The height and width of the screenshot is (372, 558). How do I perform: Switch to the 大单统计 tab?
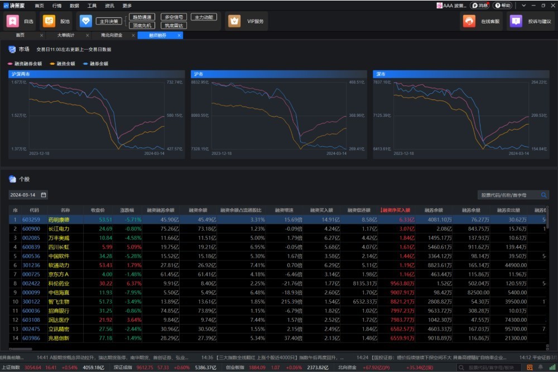[x=66, y=35]
